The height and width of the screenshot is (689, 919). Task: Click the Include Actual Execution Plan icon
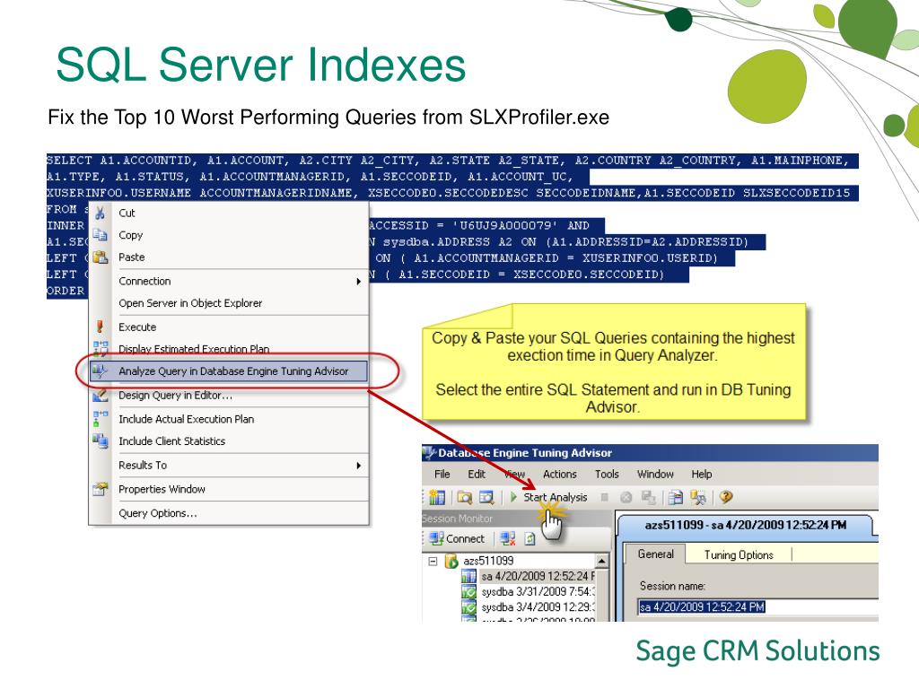[x=101, y=418]
